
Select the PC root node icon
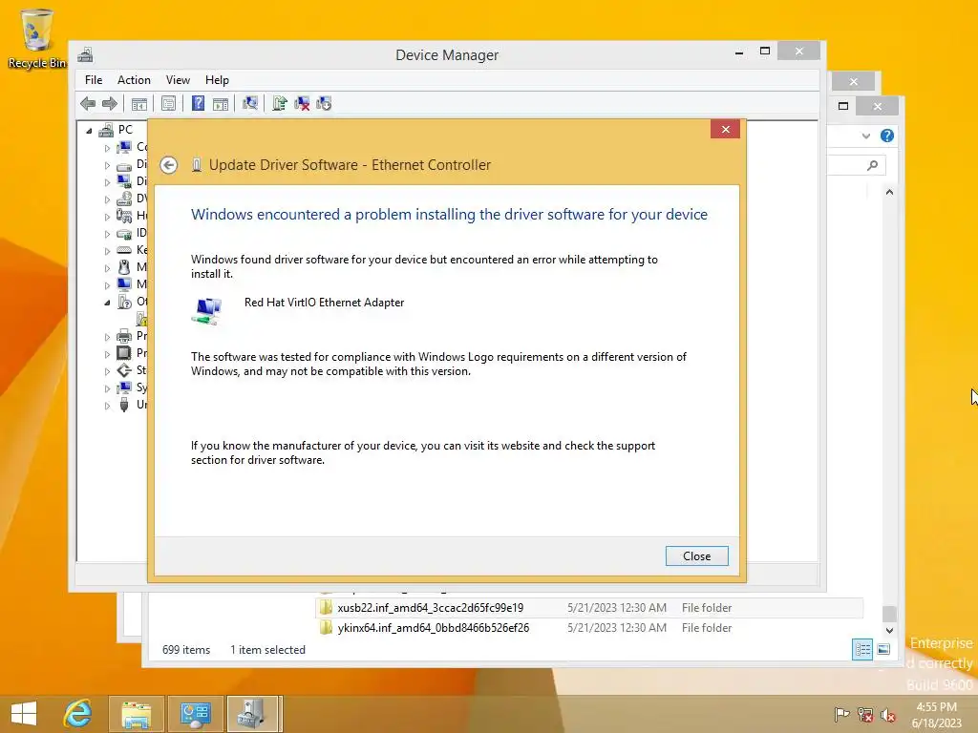click(x=106, y=130)
